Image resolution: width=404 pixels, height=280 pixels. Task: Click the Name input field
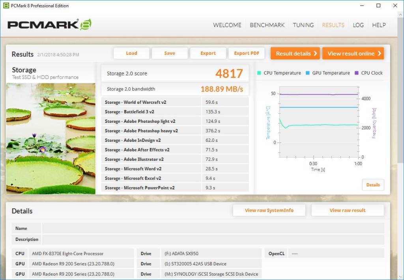point(213,228)
